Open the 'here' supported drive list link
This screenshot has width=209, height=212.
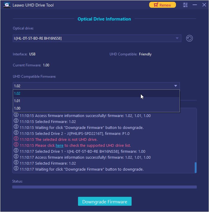coord(59,145)
